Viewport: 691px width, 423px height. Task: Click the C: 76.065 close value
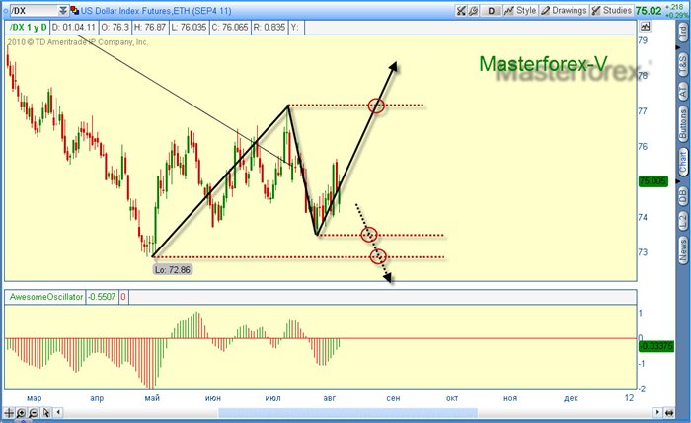point(230,28)
